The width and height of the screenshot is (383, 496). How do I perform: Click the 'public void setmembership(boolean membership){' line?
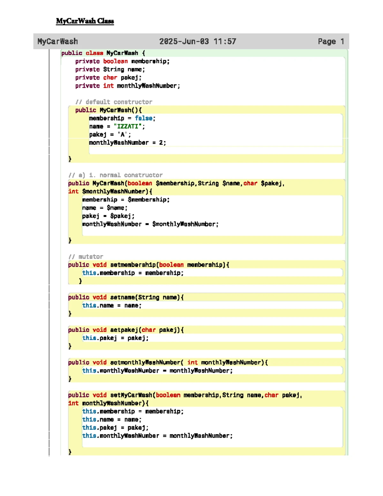[148, 265]
